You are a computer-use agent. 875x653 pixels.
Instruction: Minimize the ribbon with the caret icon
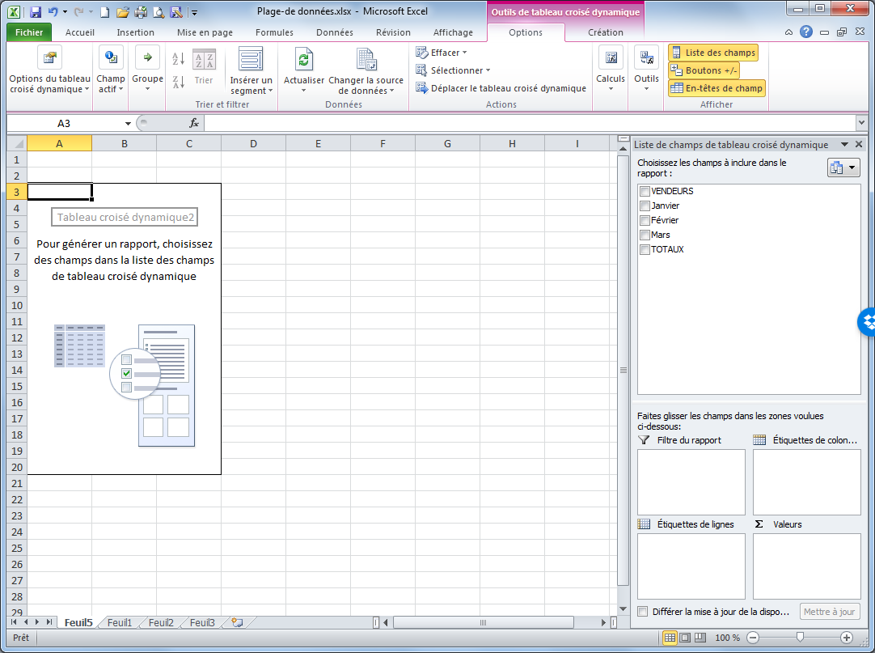(788, 32)
